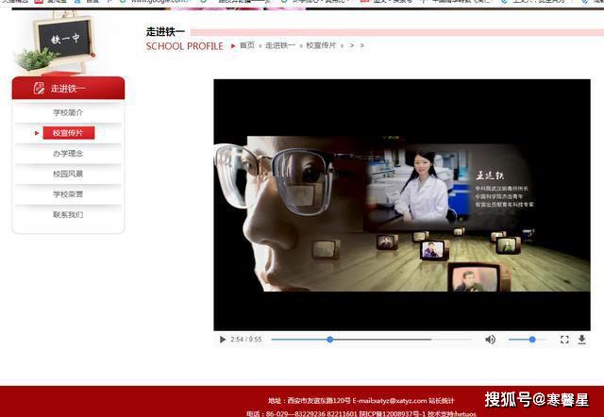Adjust the volume slider knob
Viewport: 604px width, 417px height.
[532, 340]
